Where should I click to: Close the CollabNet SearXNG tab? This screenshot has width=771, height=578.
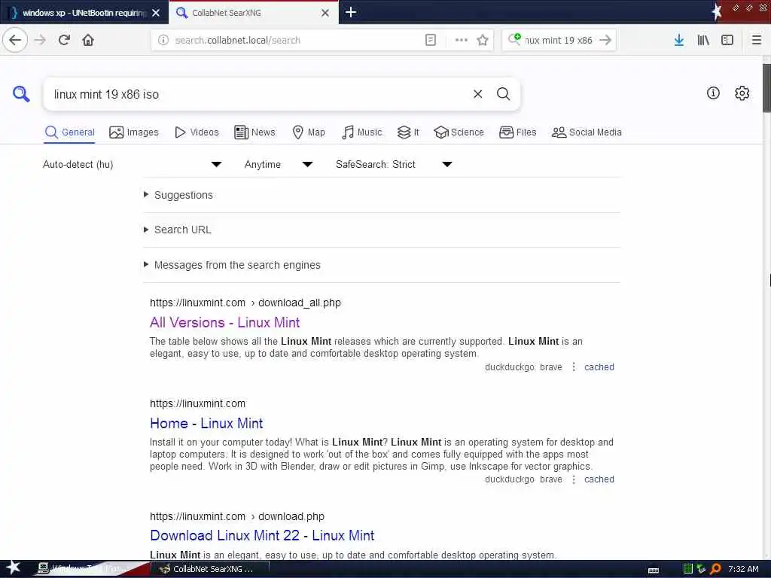325,13
